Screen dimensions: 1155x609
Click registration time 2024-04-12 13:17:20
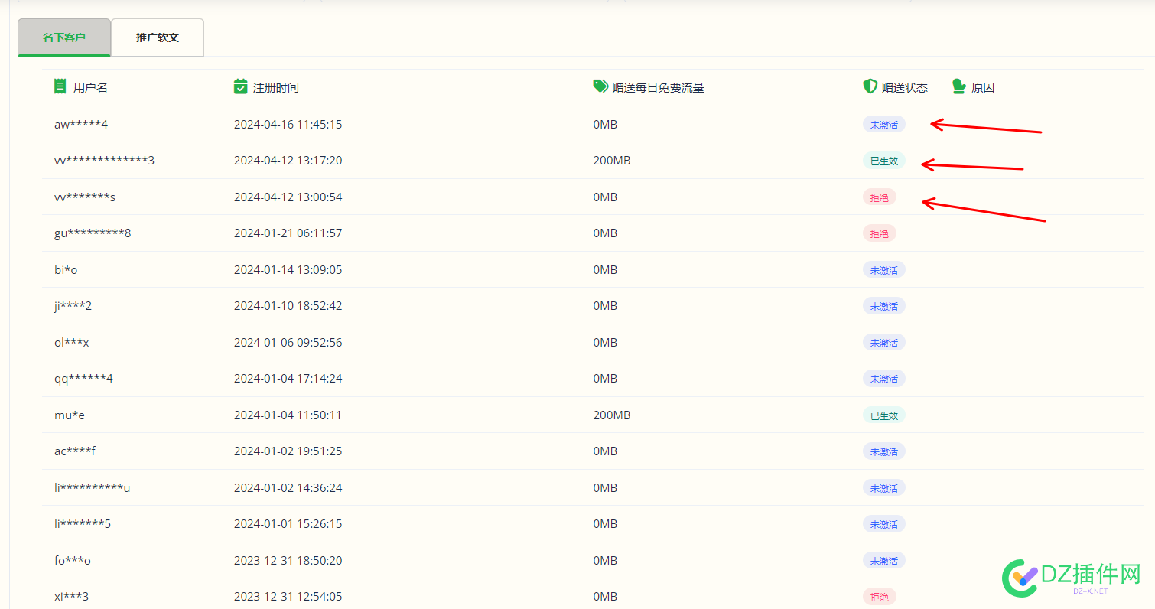[x=288, y=161]
